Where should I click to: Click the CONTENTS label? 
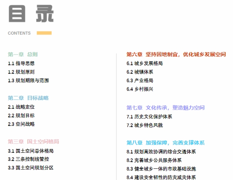[19, 33]
